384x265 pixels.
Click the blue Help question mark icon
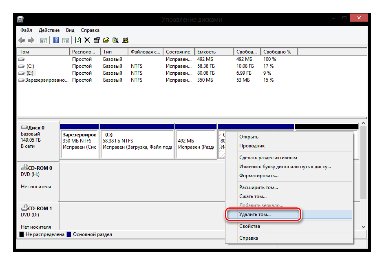tap(56, 40)
